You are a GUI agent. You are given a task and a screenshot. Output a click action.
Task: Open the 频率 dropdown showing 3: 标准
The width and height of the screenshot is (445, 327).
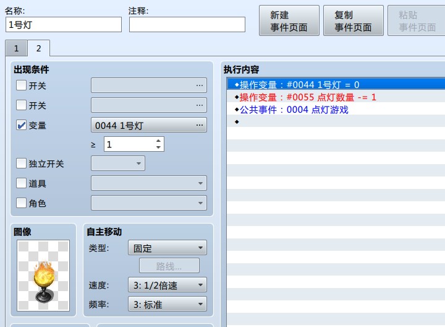click(167, 304)
